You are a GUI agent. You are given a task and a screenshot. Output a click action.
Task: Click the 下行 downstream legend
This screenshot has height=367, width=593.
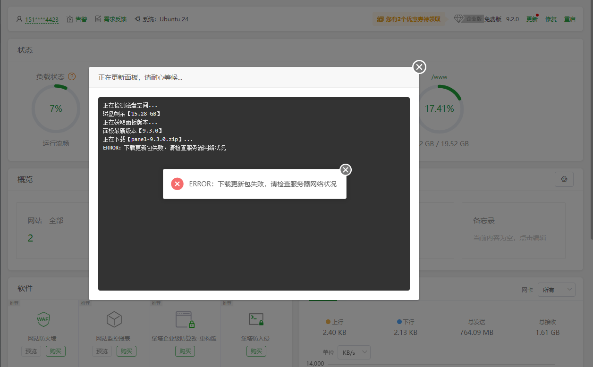click(x=406, y=322)
